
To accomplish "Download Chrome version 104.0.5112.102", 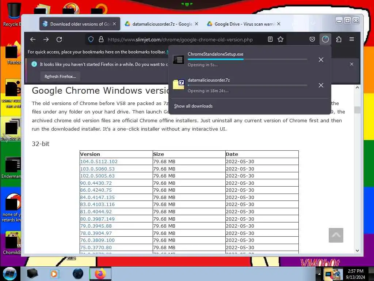I will coord(99,161).
